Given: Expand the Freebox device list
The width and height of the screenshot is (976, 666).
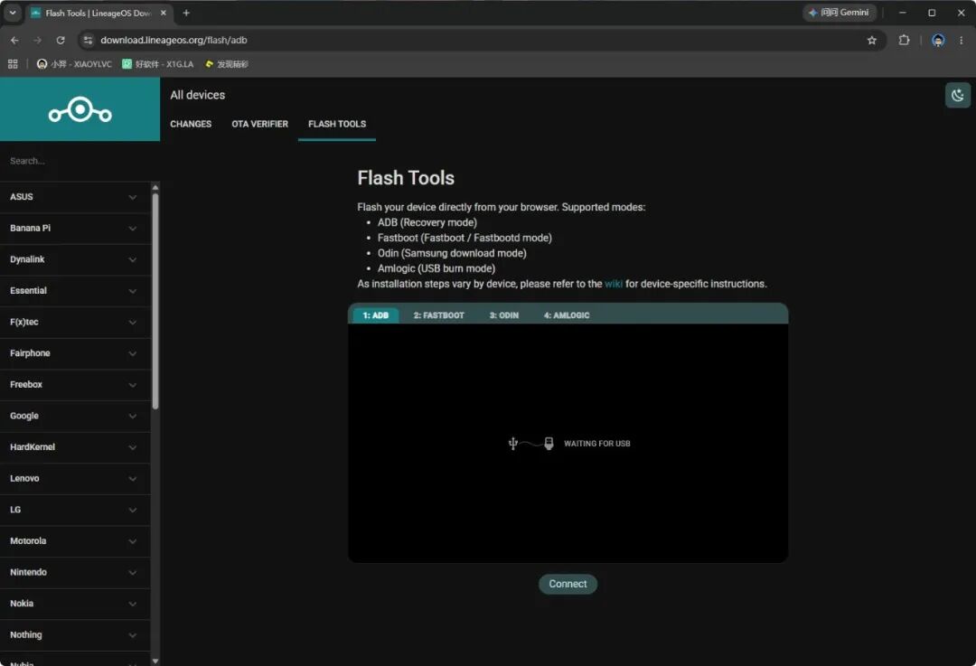Looking at the screenshot, I should pyautogui.click(x=75, y=385).
